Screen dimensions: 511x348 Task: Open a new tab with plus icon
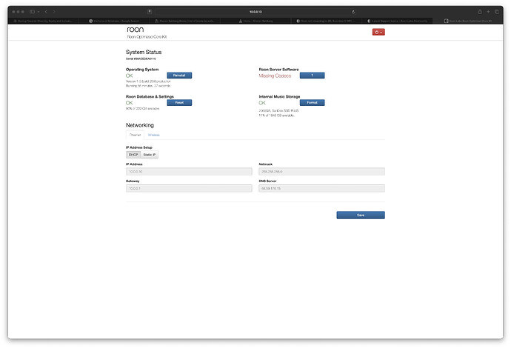pyautogui.click(x=490, y=12)
